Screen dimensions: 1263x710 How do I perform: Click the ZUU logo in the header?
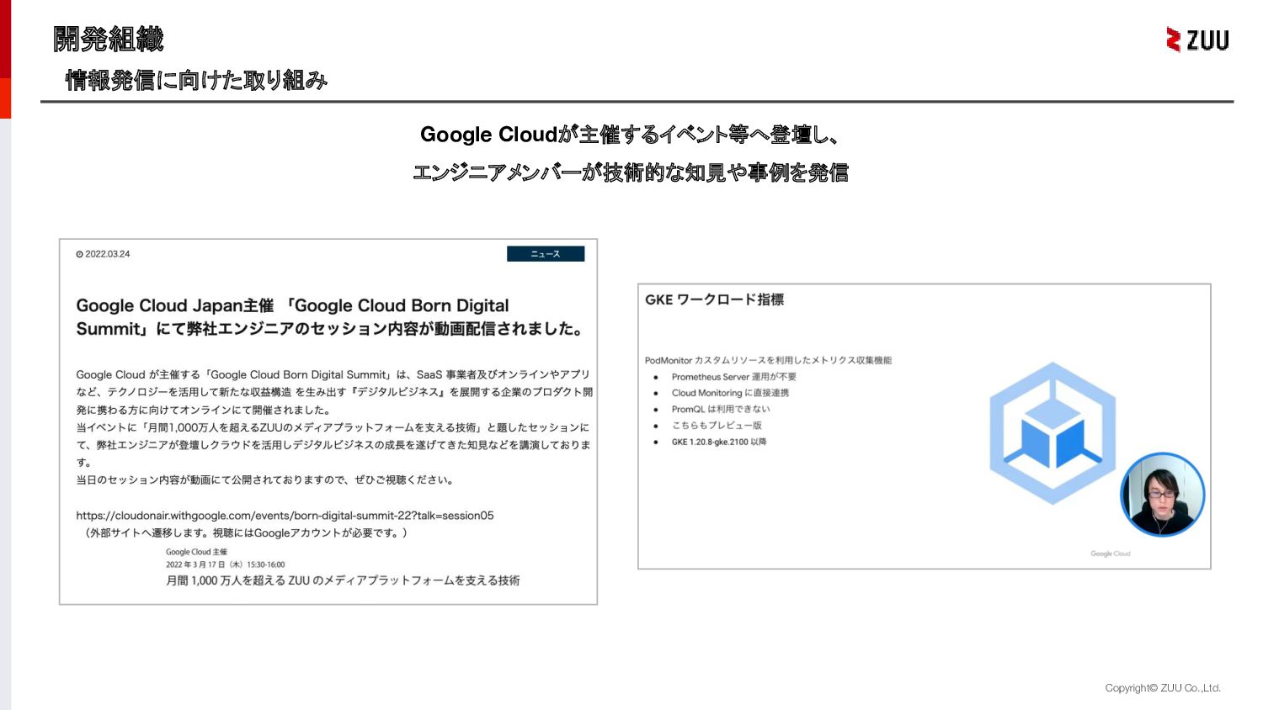point(1197,40)
